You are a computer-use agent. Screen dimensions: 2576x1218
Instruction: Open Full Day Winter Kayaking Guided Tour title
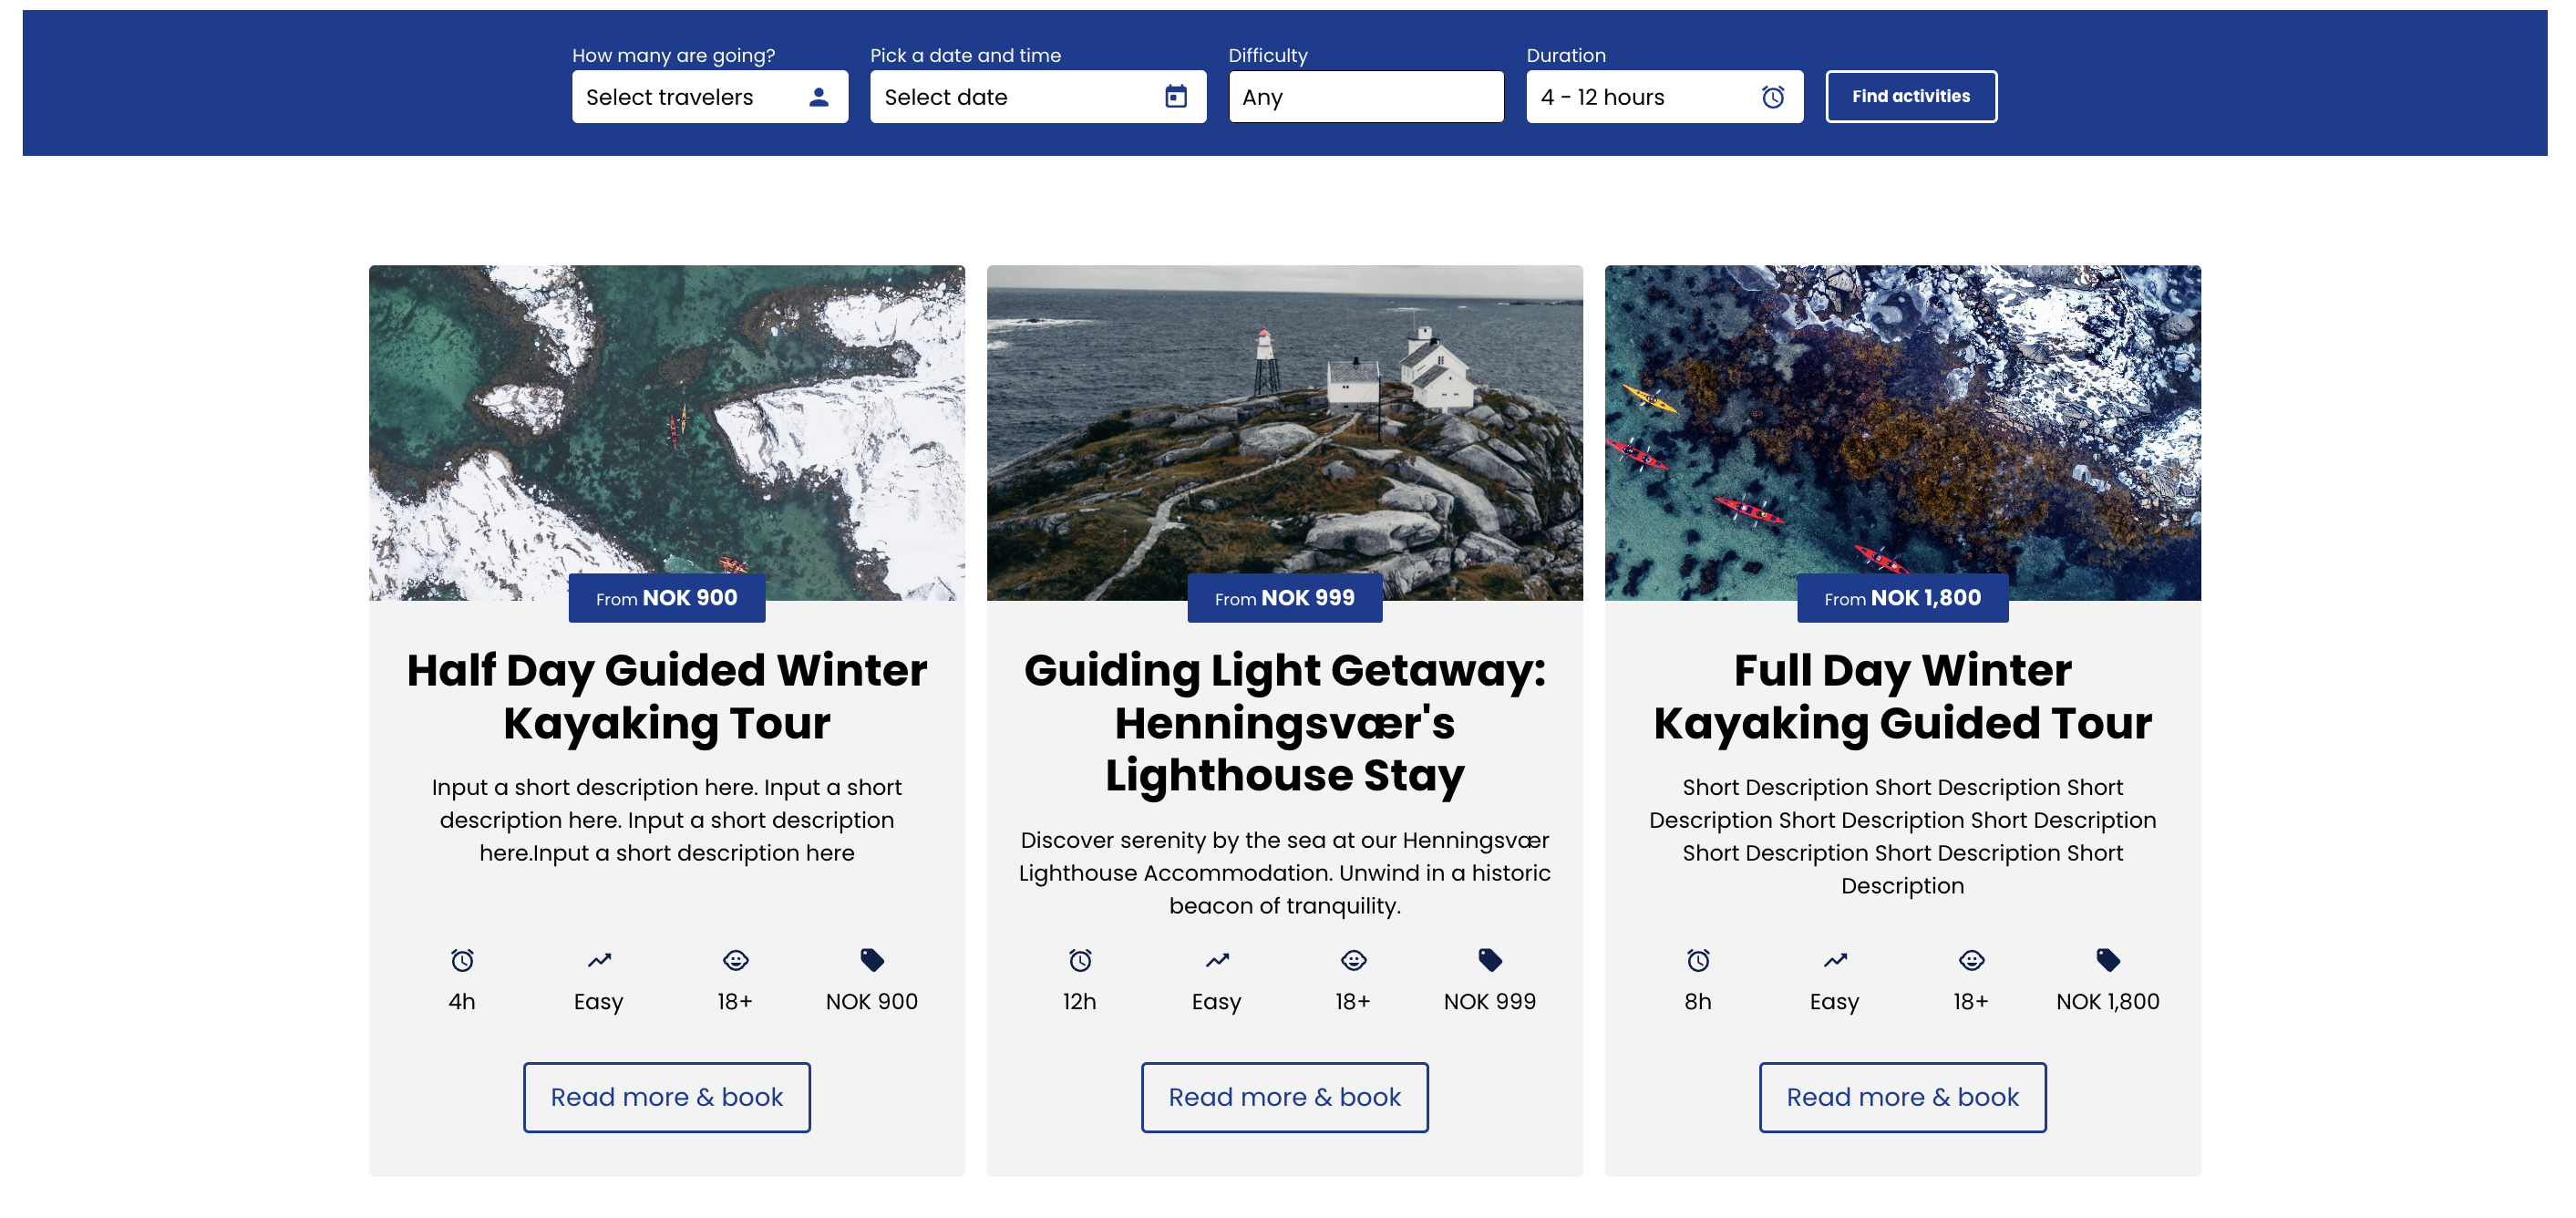click(1903, 696)
